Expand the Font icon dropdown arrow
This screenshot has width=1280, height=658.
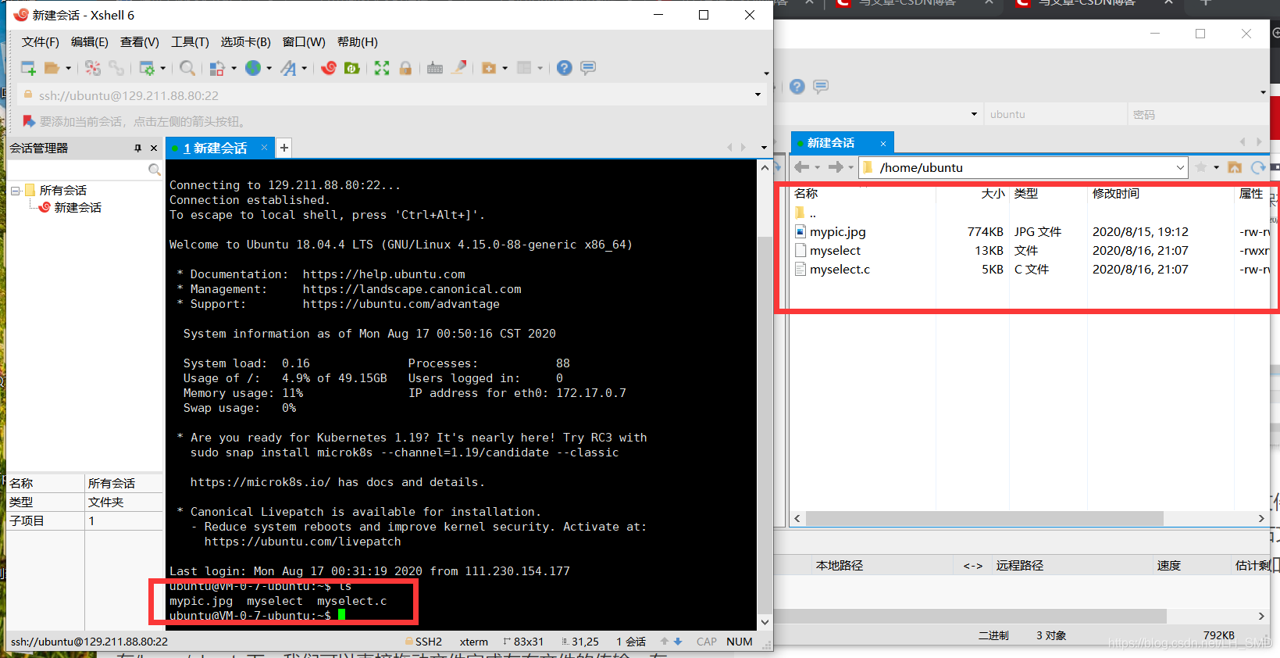coord(304,68)
